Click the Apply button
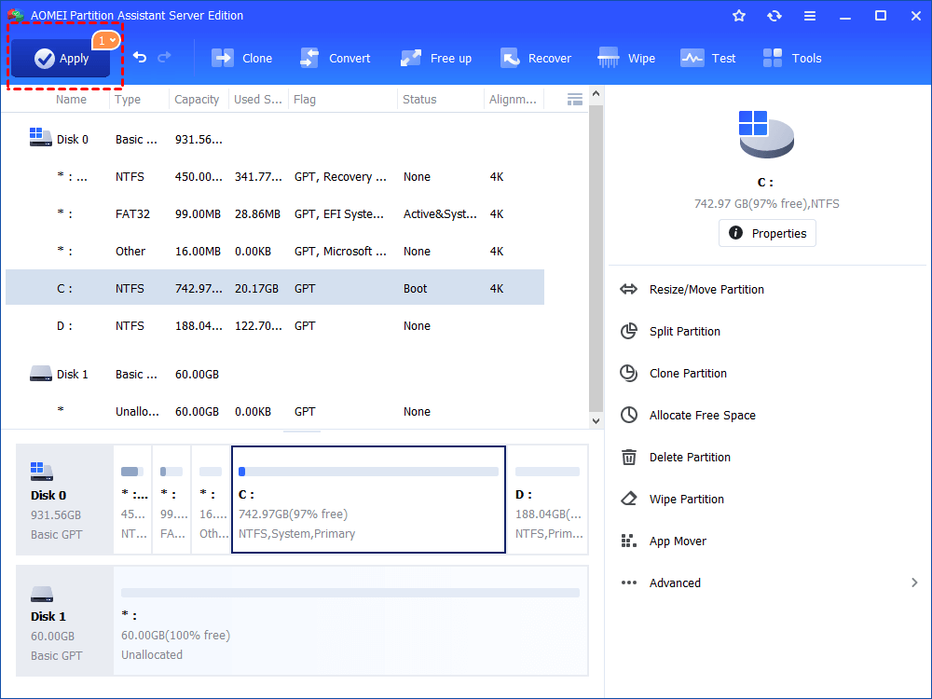 (60, 58)
